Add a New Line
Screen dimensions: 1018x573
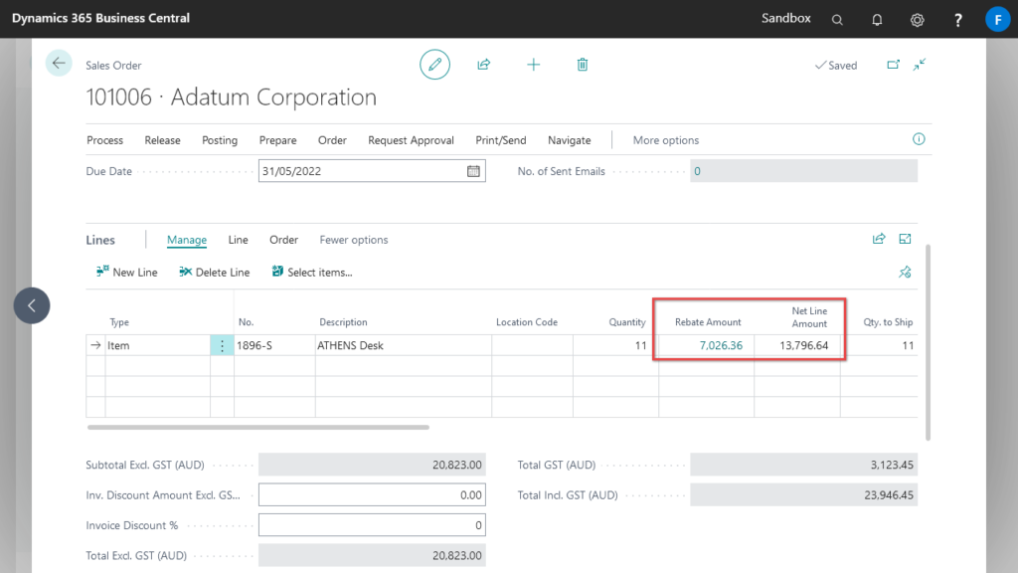(x=126, y=273)
